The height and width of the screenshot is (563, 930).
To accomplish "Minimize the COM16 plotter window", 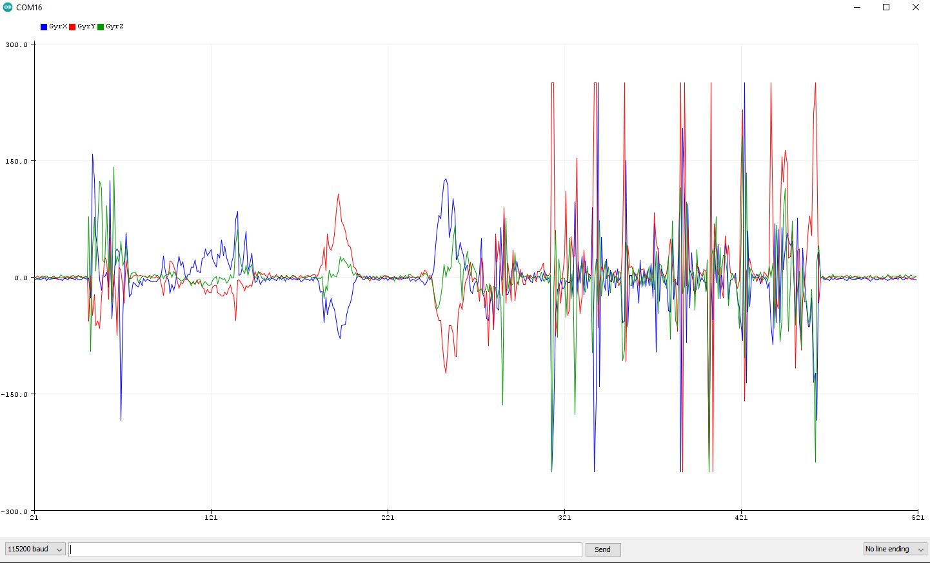I will (857, 8).
